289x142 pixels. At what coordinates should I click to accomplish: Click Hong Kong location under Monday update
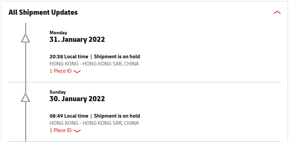tap(94, 64)
